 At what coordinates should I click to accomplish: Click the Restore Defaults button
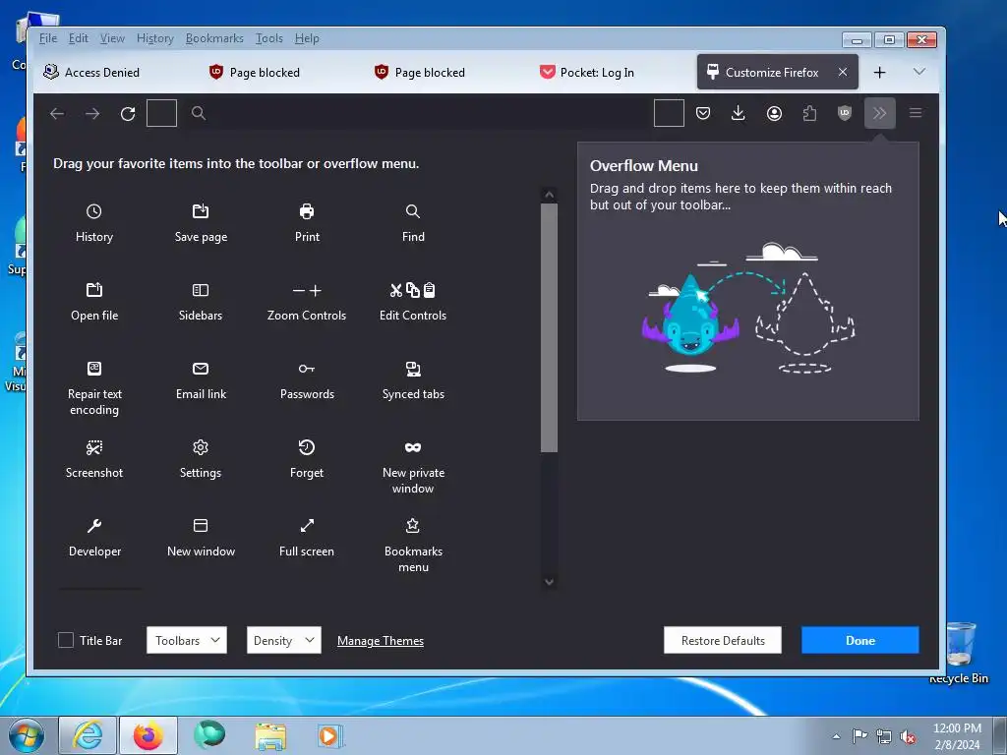723,640
